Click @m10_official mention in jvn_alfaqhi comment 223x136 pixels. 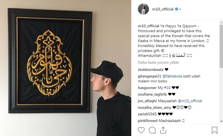(190, 101)
